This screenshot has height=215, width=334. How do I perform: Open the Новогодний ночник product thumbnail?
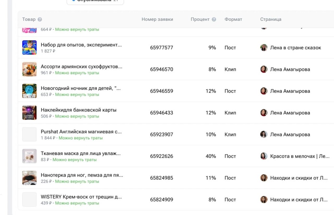29,91
